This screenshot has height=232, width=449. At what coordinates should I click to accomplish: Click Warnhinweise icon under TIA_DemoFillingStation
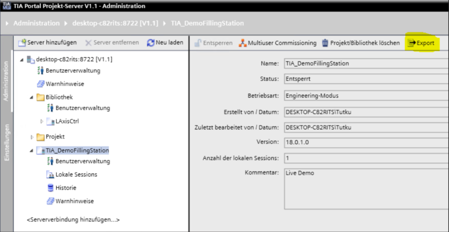coord(50,201)
